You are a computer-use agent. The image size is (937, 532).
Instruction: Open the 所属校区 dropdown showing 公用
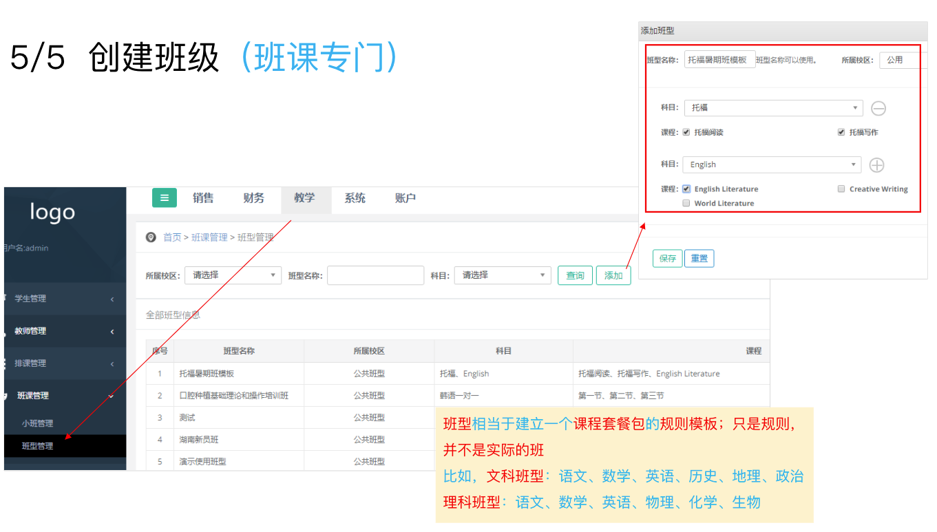[903, 60]
